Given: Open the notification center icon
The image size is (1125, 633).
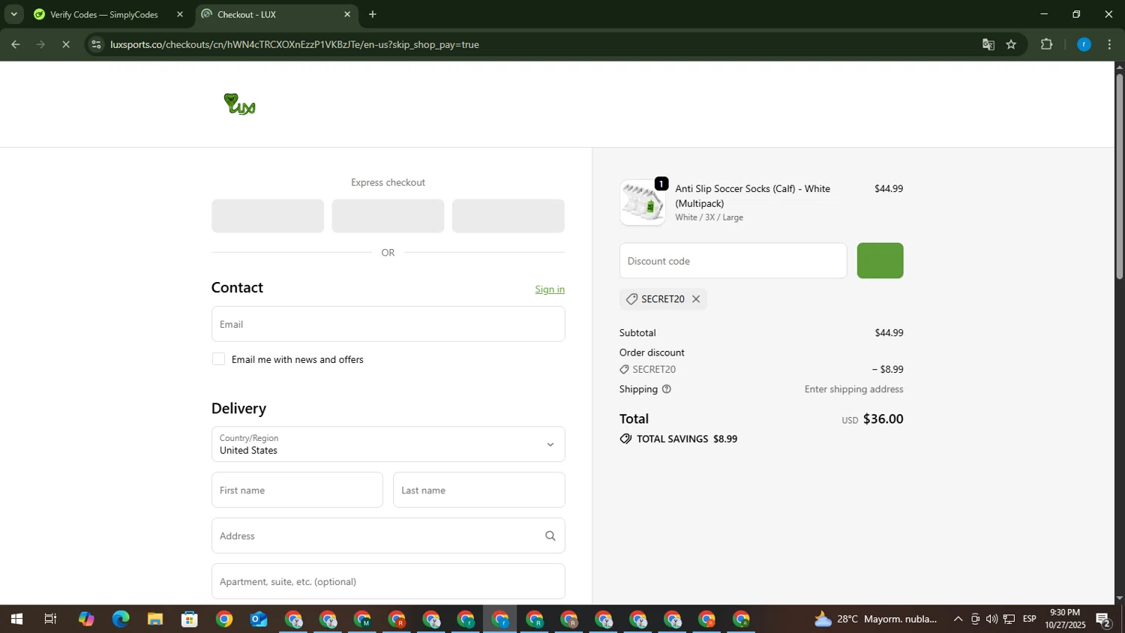Looking at the screenshot, I should click(1103, 619).
